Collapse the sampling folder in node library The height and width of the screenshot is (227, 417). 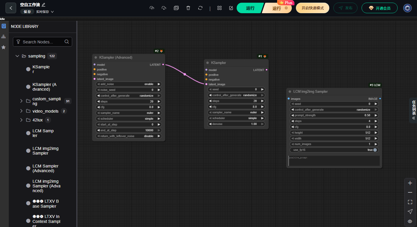17,56
